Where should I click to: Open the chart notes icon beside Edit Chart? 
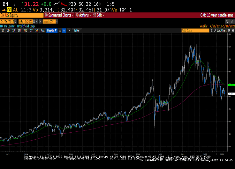tap(229, 31)
